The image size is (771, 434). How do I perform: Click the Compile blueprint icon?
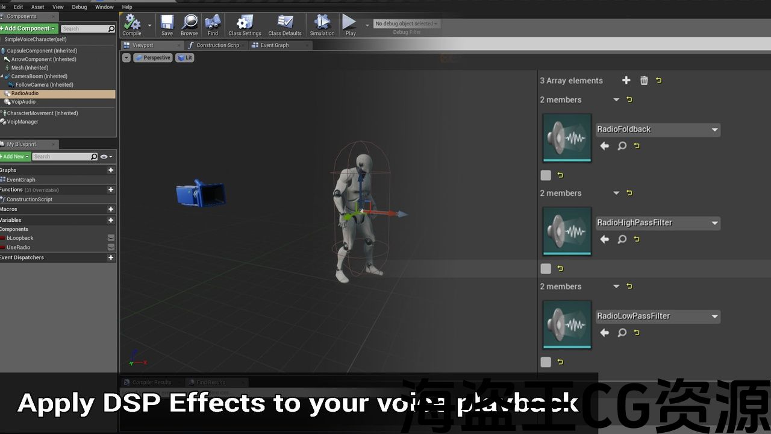[132, 23]
